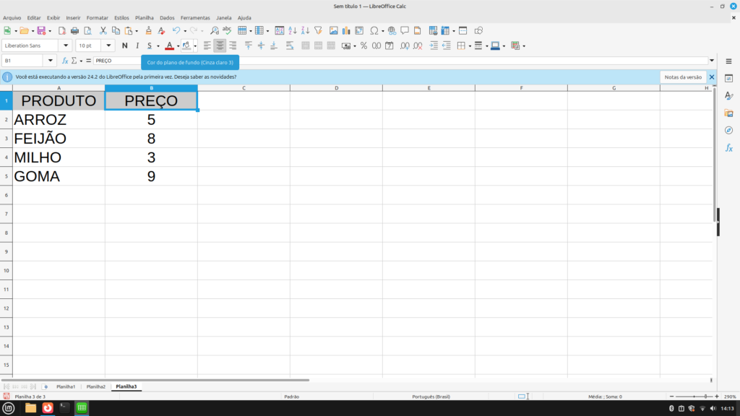The image size is (740, 416).
Task: Open the AutoFilter funnel icon
Action: [x=317, y=30]
